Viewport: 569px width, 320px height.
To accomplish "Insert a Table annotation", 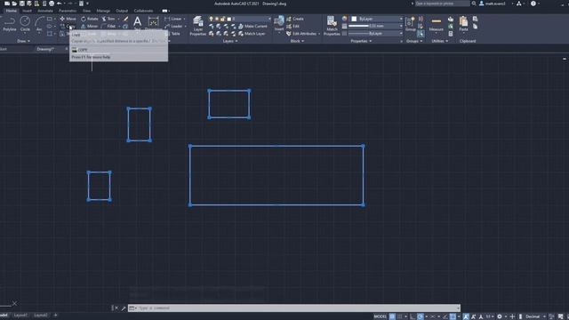I will (172, 34).
